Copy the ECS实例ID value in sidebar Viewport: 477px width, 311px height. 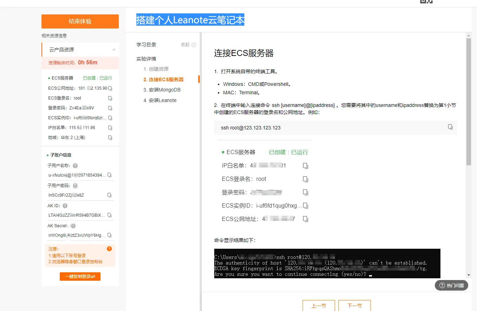pyautogui.click(x=110, y=118)
